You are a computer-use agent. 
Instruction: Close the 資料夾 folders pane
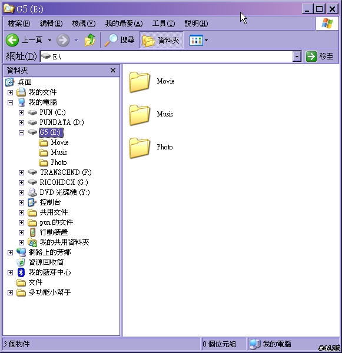point(113,71)
